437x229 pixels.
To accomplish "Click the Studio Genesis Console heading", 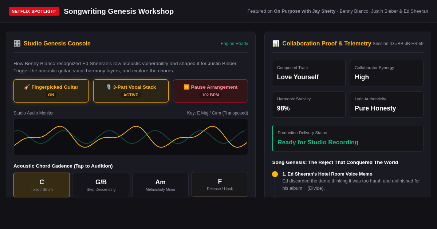I will click(x=57, y=44).
